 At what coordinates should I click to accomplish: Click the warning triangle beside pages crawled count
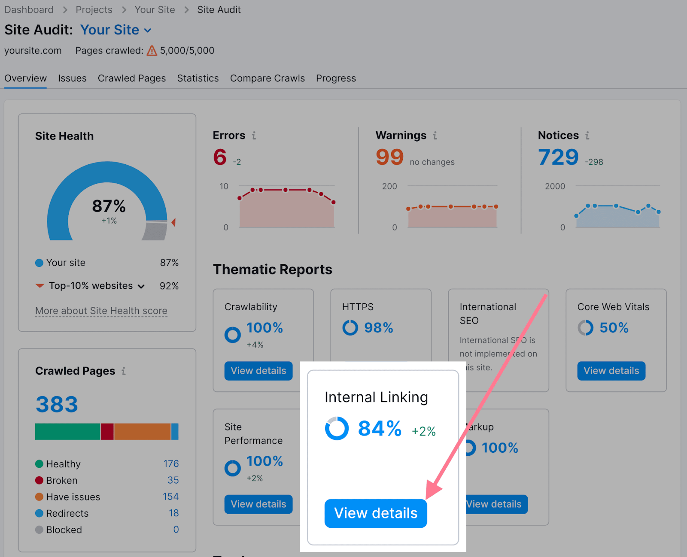point(151,51)
